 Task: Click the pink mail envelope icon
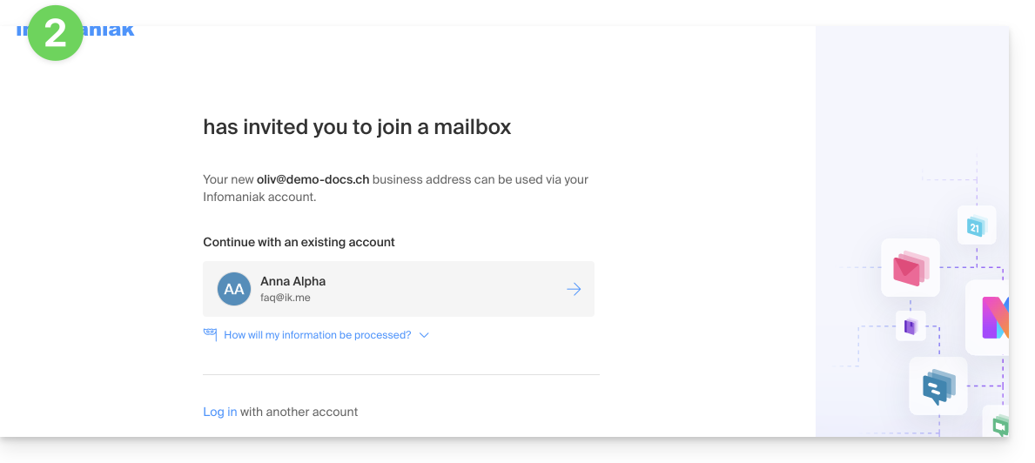pos(910,268)
